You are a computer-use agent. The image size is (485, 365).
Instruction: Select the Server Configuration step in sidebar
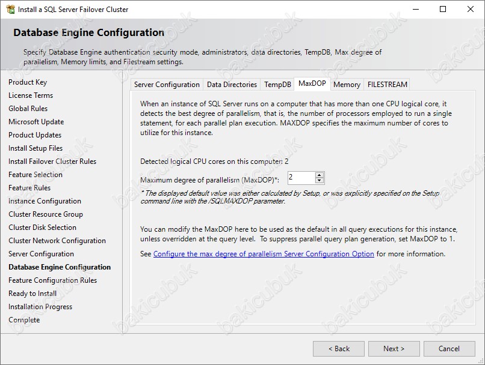[x=41, y=254]
